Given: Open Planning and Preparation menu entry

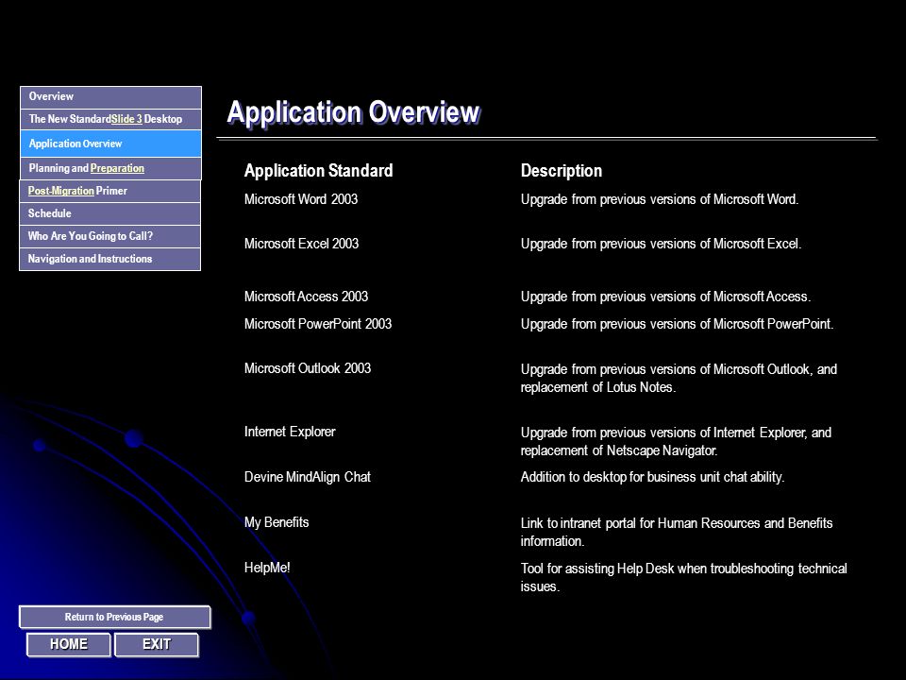Looking at the screenshot, I should (110, 169).
